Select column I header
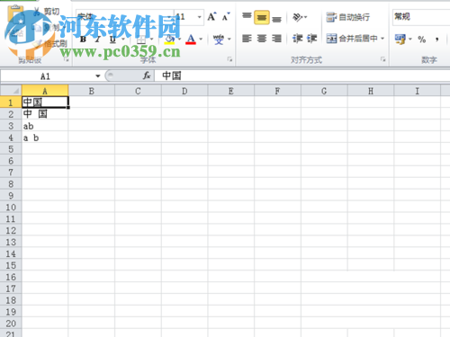 (417, 91)
